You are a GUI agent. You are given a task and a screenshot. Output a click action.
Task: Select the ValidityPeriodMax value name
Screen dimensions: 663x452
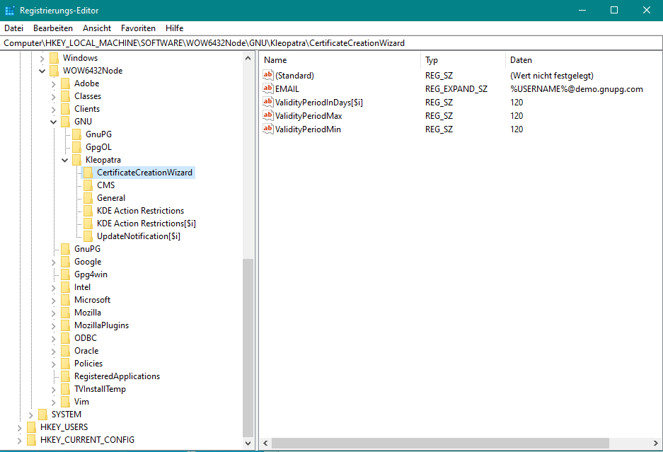click(x=309, y=116)
